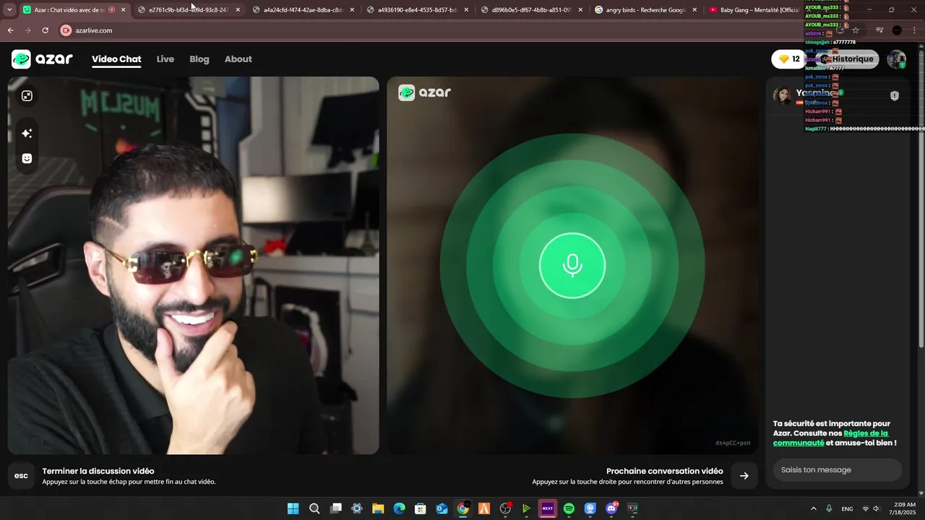Open the purple NEXT app on taskbar
Image resolution: width=925 pixels, height=520 pixels.
[x=547, y=508]
